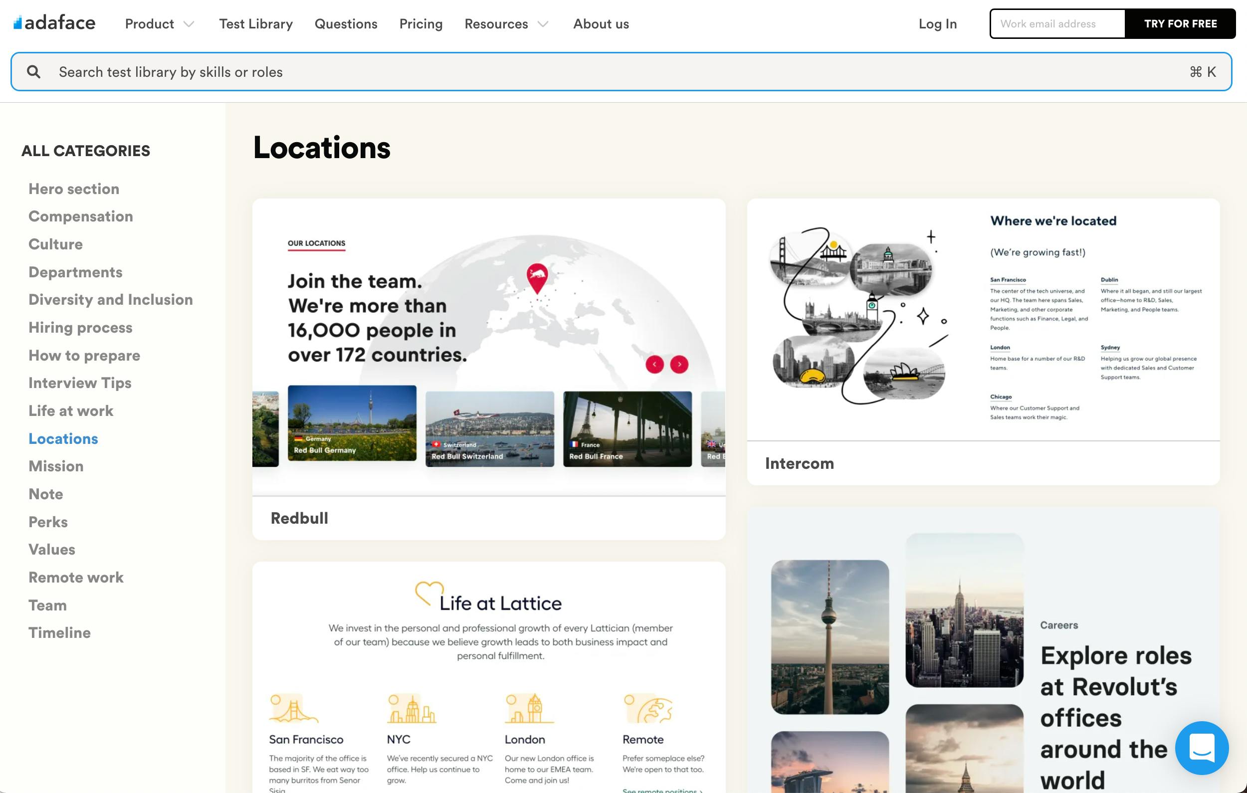The width and height of the screenshot is (1247, 793).
Task: Click the Dublin office label in Intercom card
Action: [x=1109, y=280]
